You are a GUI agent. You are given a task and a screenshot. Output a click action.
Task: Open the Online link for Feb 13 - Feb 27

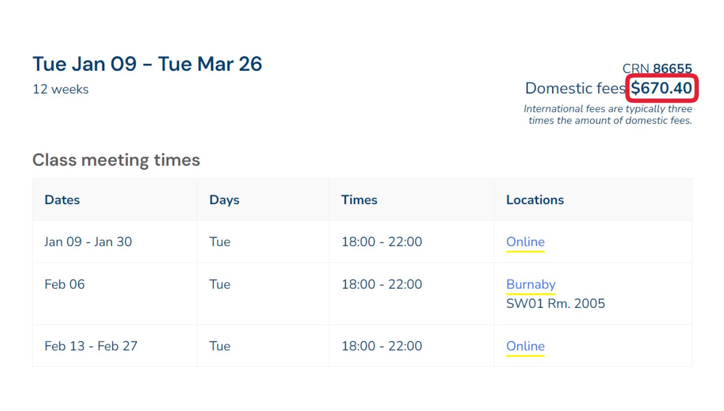pyautogui.click(x=525, y=346)
